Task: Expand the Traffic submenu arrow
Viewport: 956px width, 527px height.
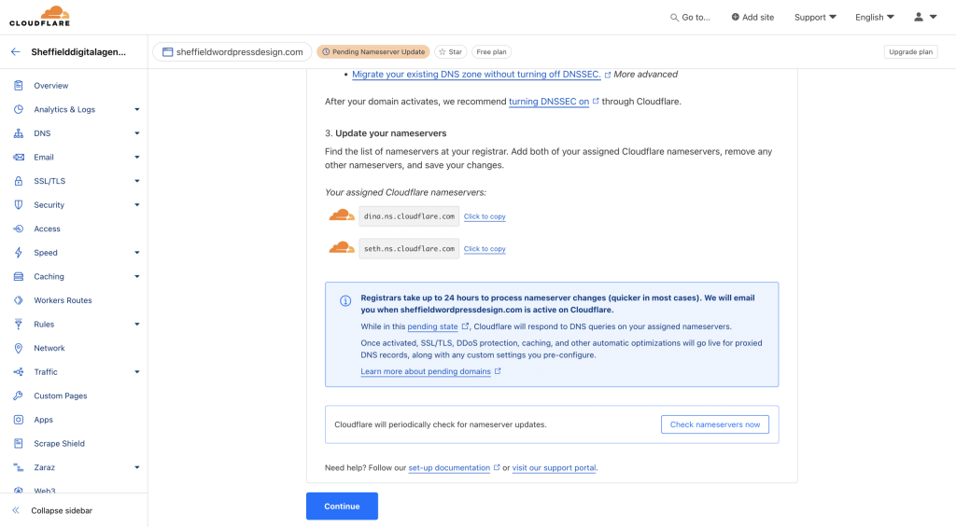Action: [x=136, y=371]
